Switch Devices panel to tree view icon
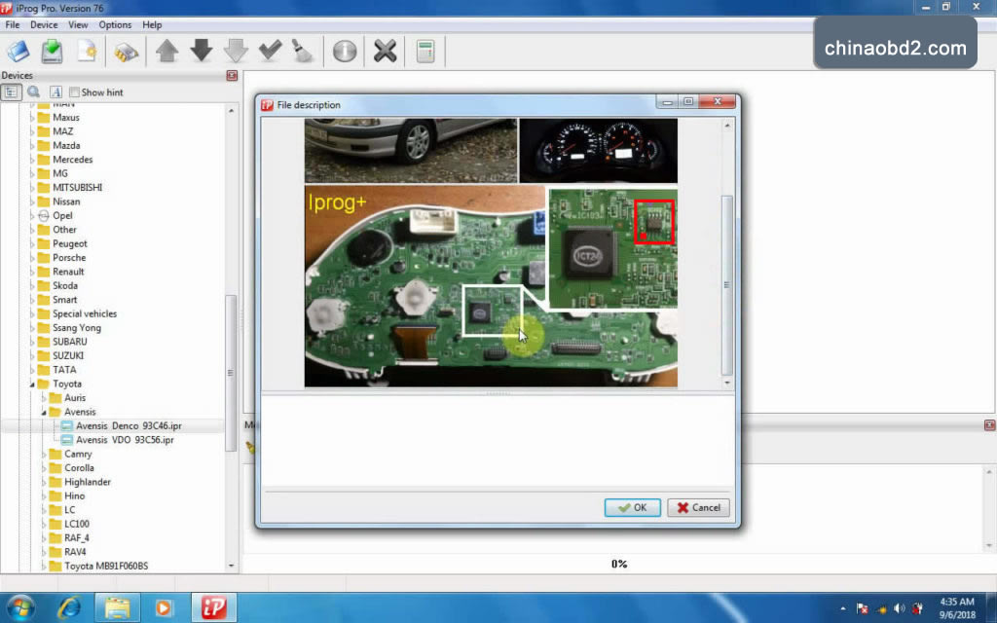This screenshot has width=997, height=623. point(11,92)
